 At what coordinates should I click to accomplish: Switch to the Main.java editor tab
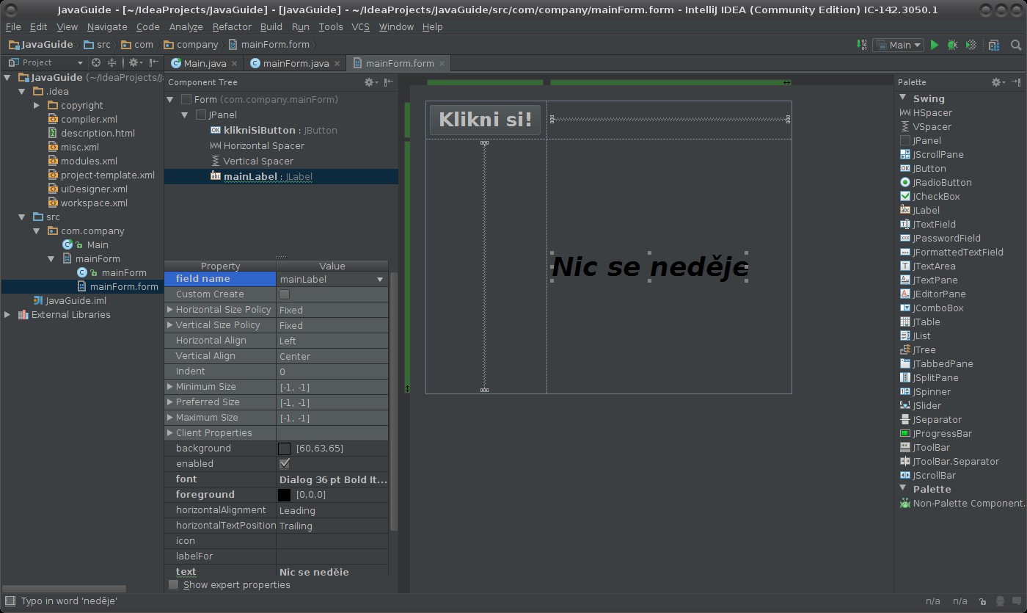tap(204, 64)
